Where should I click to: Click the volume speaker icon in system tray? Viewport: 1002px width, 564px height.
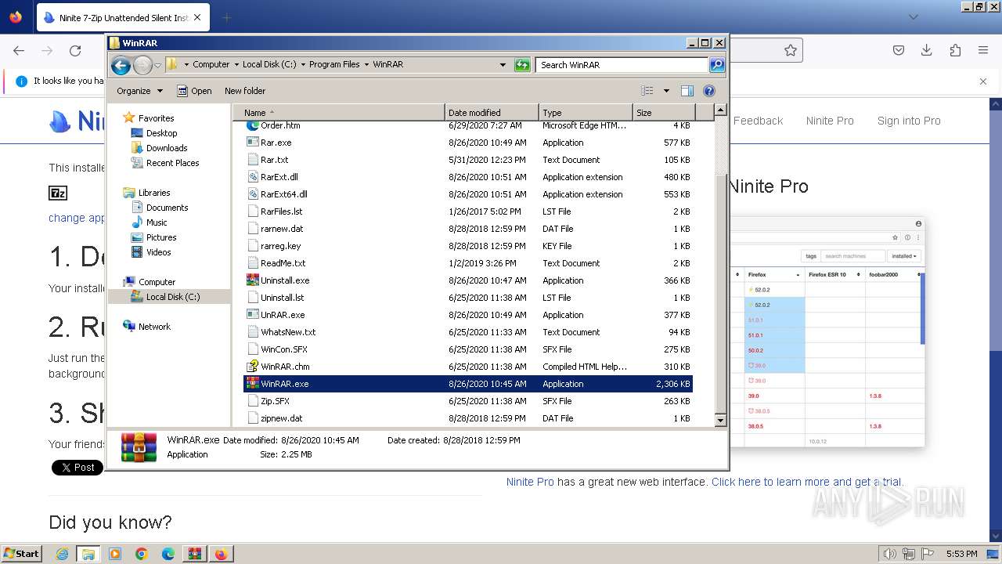tap(889, 554)
